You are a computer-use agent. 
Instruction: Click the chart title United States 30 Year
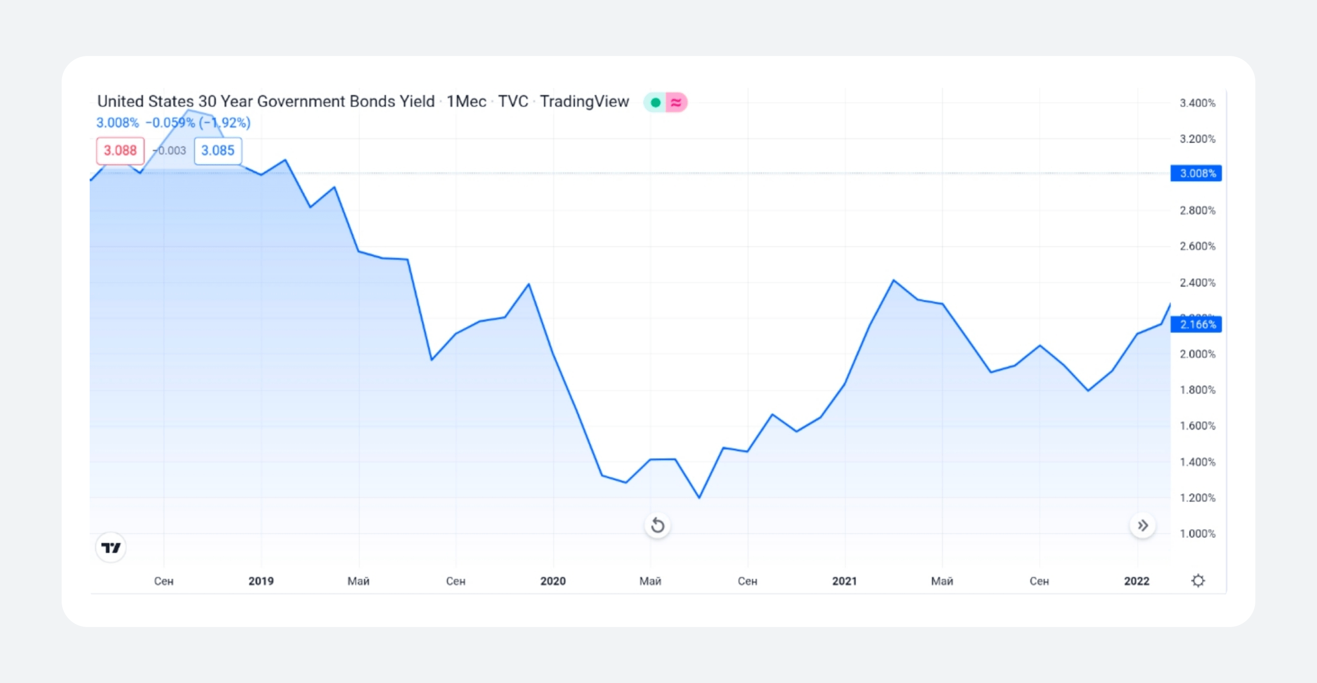265,101
